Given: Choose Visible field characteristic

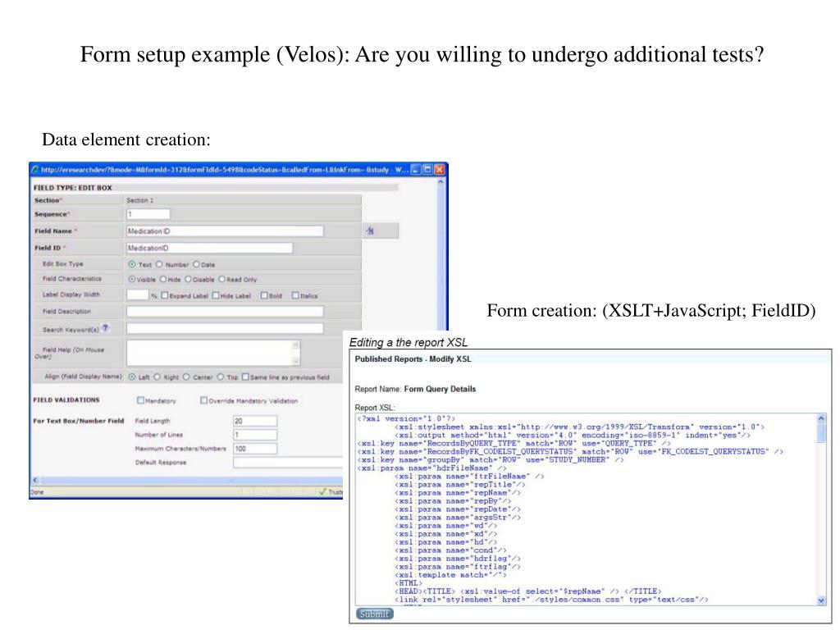Looking at the screenshot, I should (x=132, y=279).
